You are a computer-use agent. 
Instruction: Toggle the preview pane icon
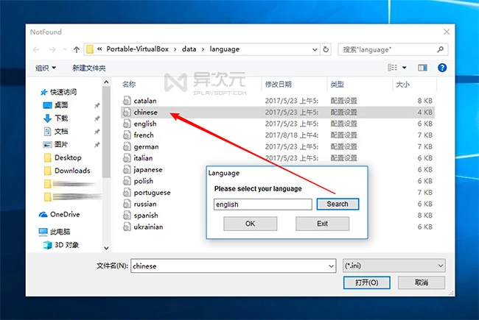click(422, 68)
